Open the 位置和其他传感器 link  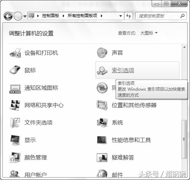[134, 105]
